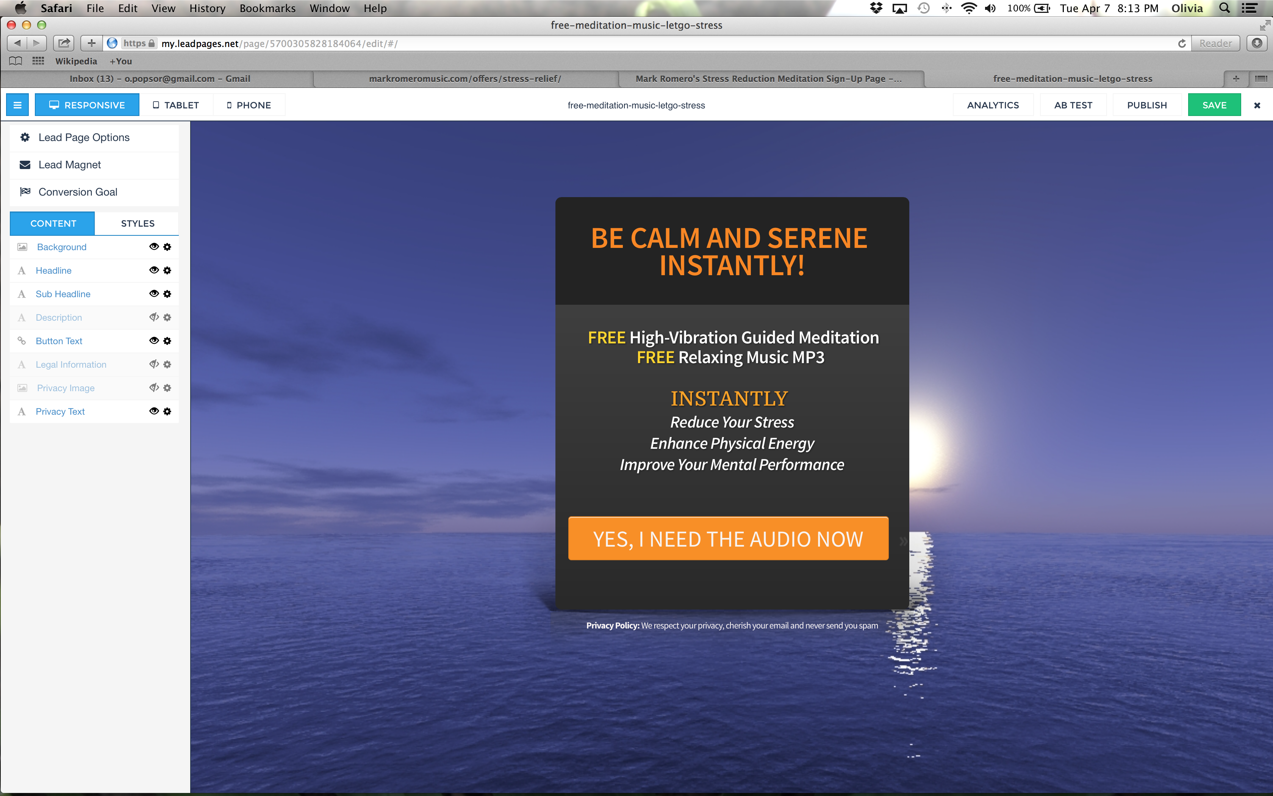Open the Sub Headline settings gear

tap(167, 294)
